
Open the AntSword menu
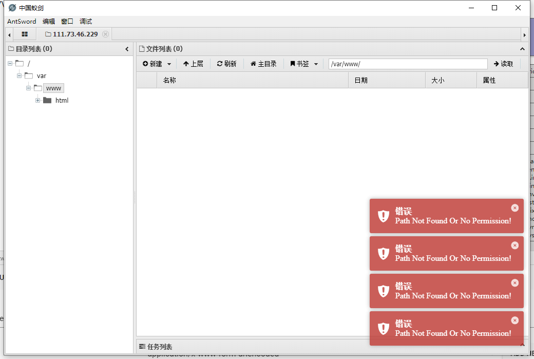pyautogui.click(x=22, y=21)
